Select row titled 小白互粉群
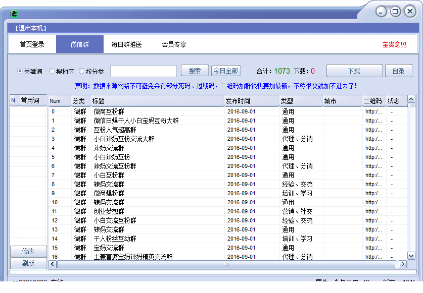 [x=227, y=175]
